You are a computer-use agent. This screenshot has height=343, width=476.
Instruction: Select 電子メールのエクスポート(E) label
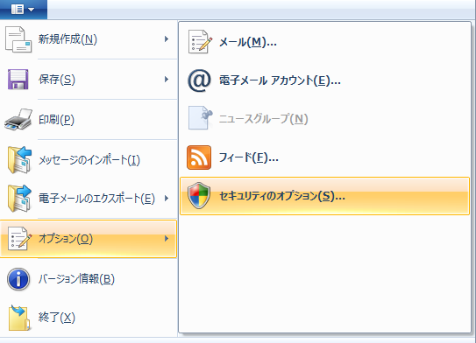pos(96,199)
